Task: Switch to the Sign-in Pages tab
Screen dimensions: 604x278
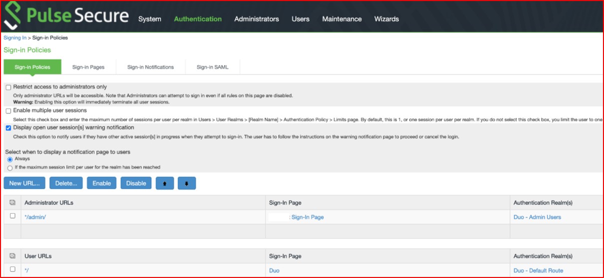Action: tap(88, 67)
